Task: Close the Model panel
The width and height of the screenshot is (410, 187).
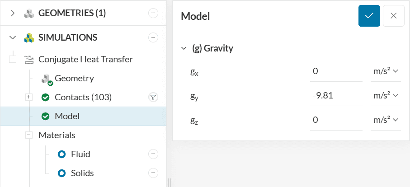Action: tap(393, 16)
